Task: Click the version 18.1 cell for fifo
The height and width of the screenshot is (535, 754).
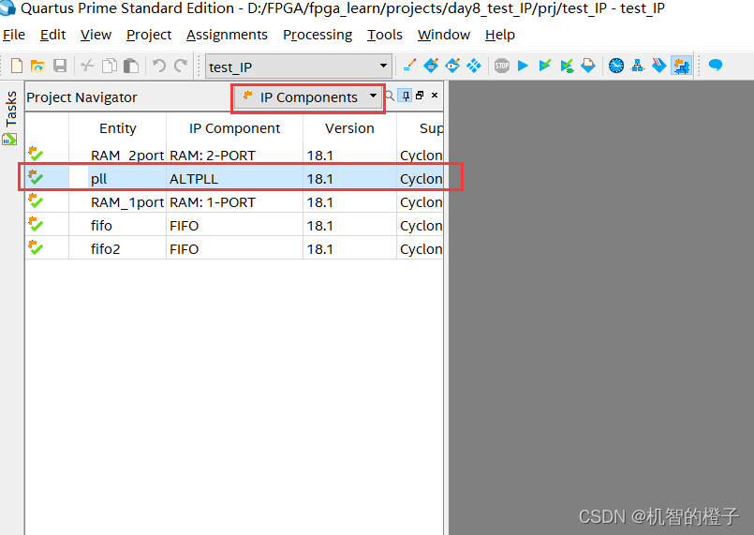Action: pos(349,225)
